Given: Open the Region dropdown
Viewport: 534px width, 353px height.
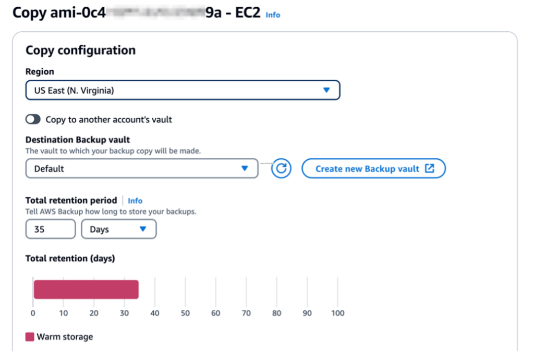Looking at the screenshot, I should (182, 90).
